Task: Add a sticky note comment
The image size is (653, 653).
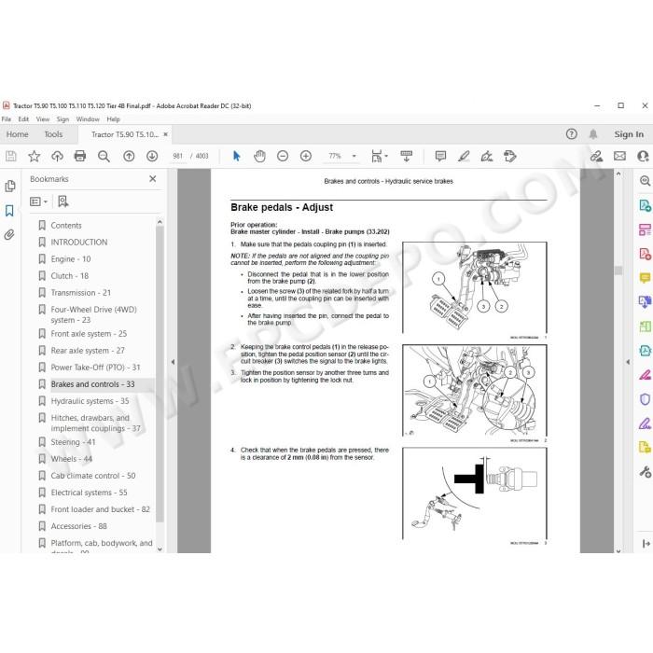Action: 440,156
